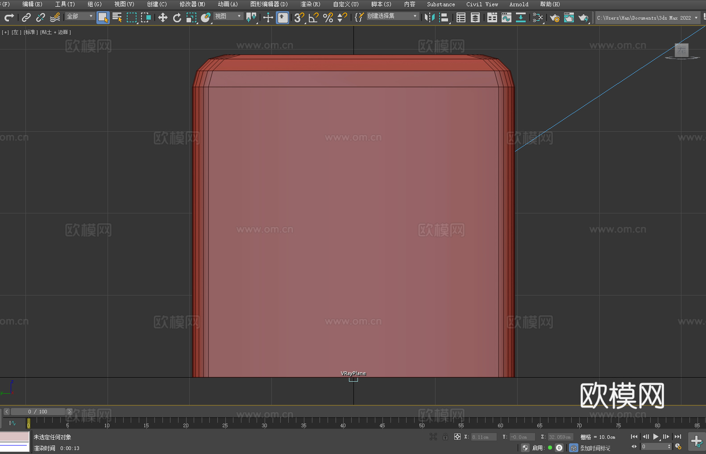Image resolution: width=706 pixels, height=454 pixels.
Task: Click the [+] viewport menu label
Action: pyautogui.click(x=5, y=32)
